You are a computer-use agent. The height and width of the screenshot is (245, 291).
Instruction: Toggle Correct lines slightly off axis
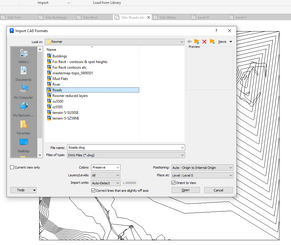[x=93, y=191]
